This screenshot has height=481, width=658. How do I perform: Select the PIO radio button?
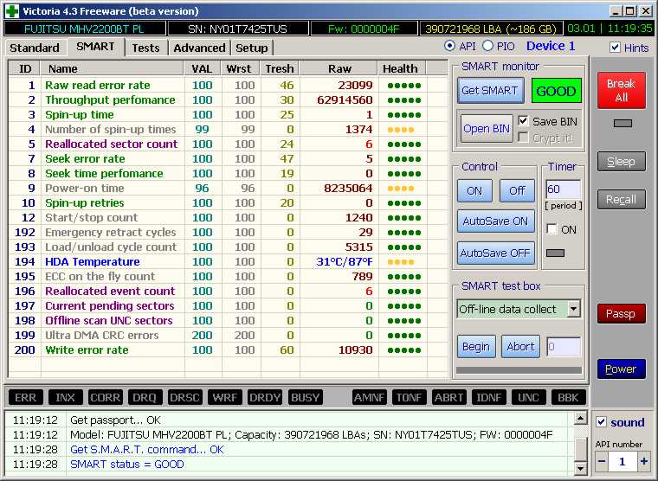pos(487,46)
